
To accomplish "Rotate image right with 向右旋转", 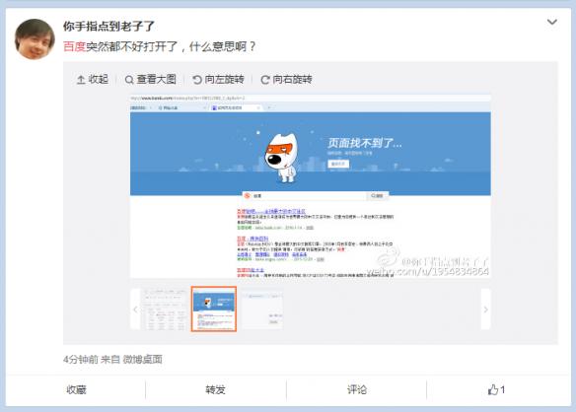I will coord(287,79).
